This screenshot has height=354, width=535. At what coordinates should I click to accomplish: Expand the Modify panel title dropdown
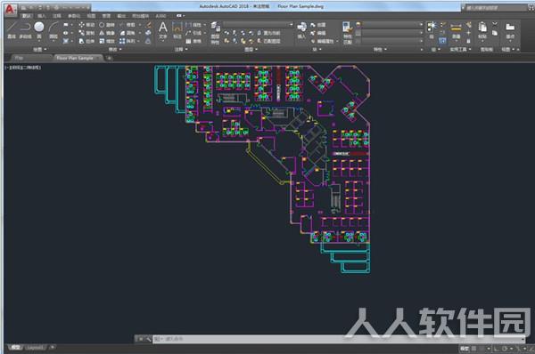[115, 49]
